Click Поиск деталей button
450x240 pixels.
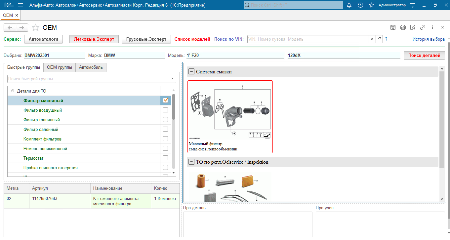tap(424, 55)
